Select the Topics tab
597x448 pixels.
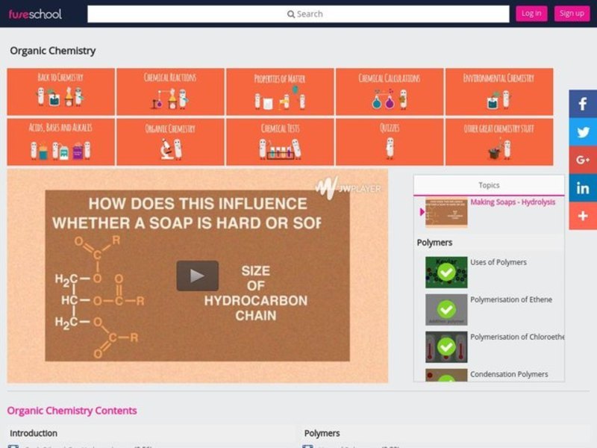489,185
